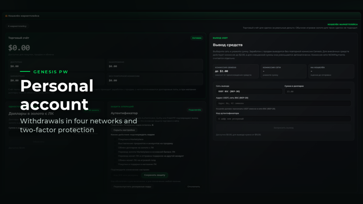This screenshot has height=204, width=363.
Task: Toggle Выставление предметов и аккаунтов на продажу checkbox
Action: [x=115, y=143]
